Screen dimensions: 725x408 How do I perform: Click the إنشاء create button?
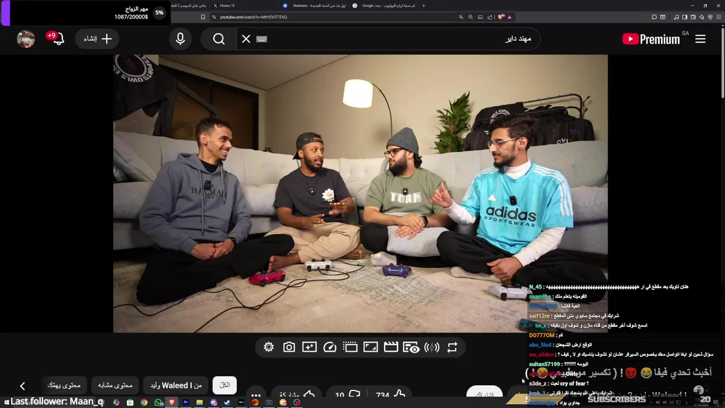pyautogui.click(x=97, y=39)
